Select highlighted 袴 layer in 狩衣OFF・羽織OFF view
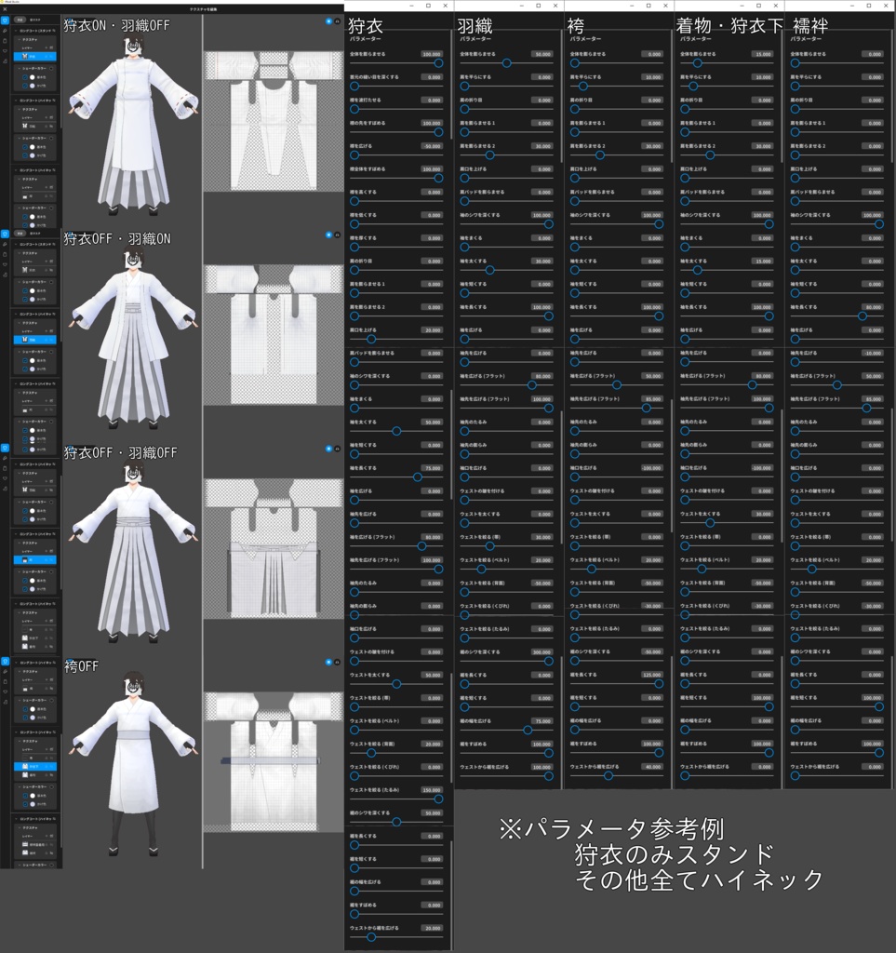The width and height of the screenshot is (896, 953). 34,559
